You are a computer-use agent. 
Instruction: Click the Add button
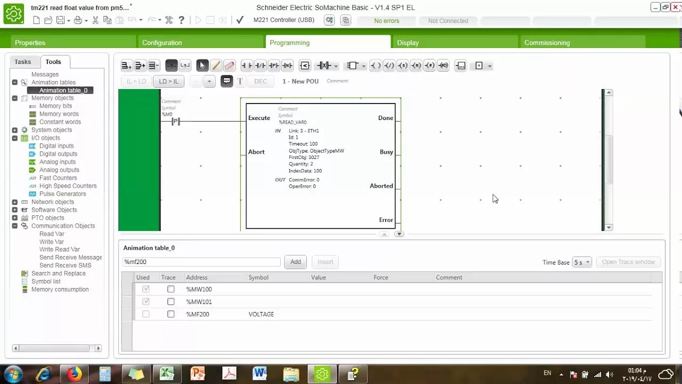click(x=296, y=262)
